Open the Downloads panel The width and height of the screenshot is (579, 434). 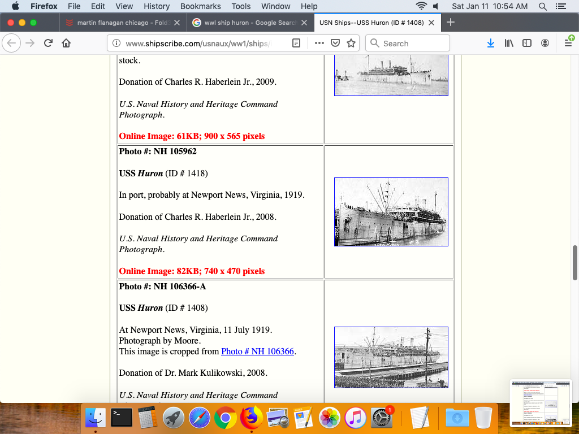pos(491,44)
